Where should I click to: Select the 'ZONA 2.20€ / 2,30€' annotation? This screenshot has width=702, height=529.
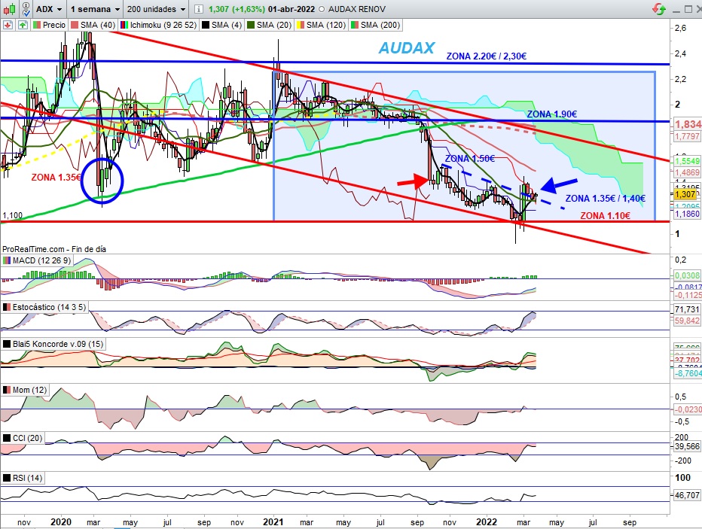487,56
